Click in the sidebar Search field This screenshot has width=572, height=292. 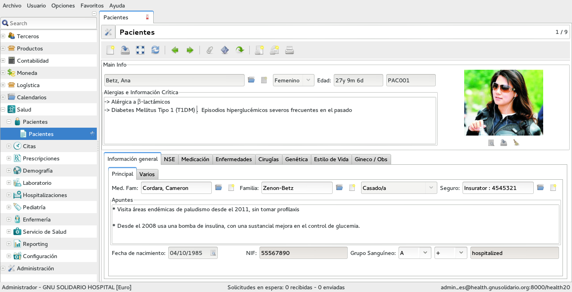point(51,23)
